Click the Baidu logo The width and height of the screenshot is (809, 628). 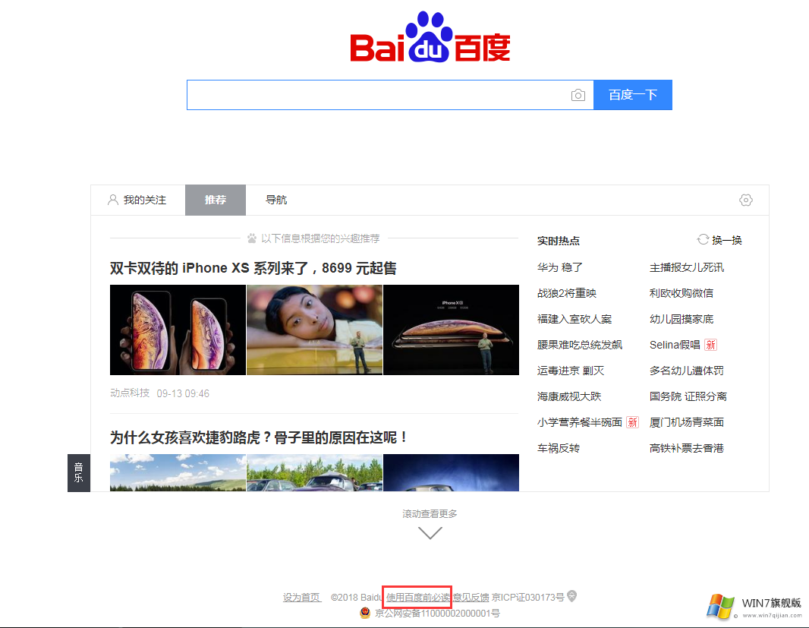430,37
